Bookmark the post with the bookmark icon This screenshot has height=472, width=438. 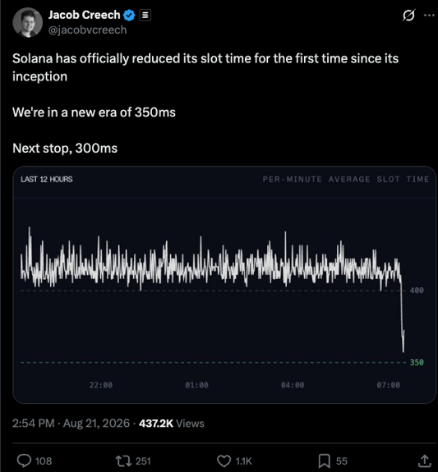[x=324, y=461]
